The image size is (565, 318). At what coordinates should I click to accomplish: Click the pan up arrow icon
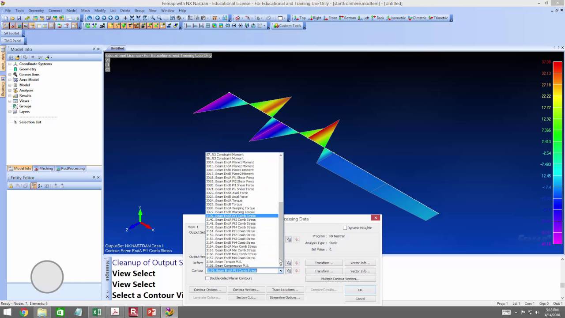click(110, 18)
